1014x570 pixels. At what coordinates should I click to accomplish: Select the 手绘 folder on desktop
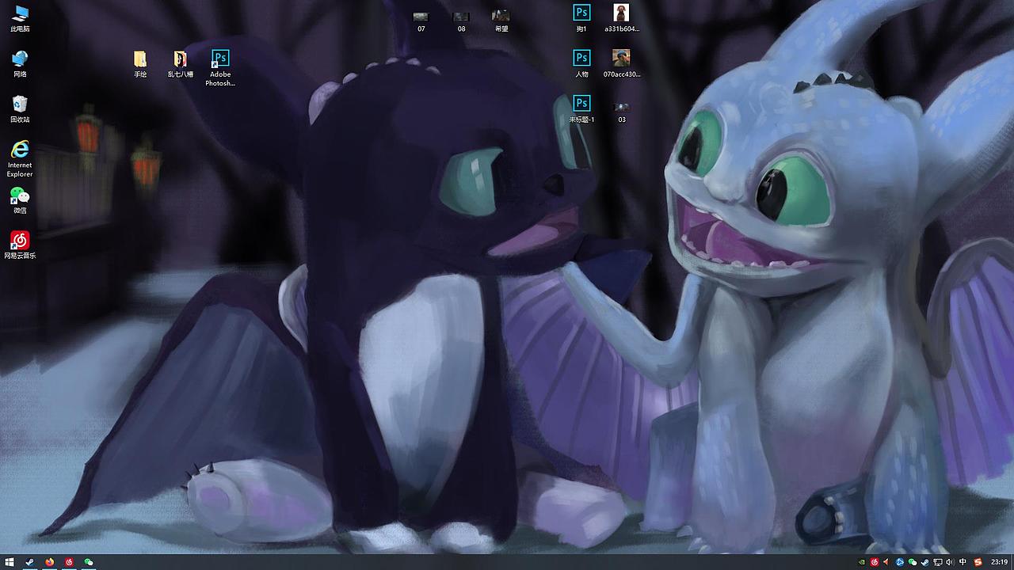point(140,64)
